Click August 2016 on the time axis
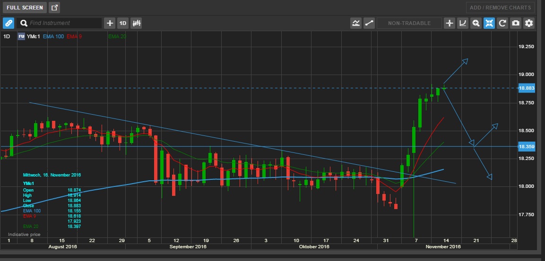The width and height of the screenshot is (545, 261). (x=62, y=247)
